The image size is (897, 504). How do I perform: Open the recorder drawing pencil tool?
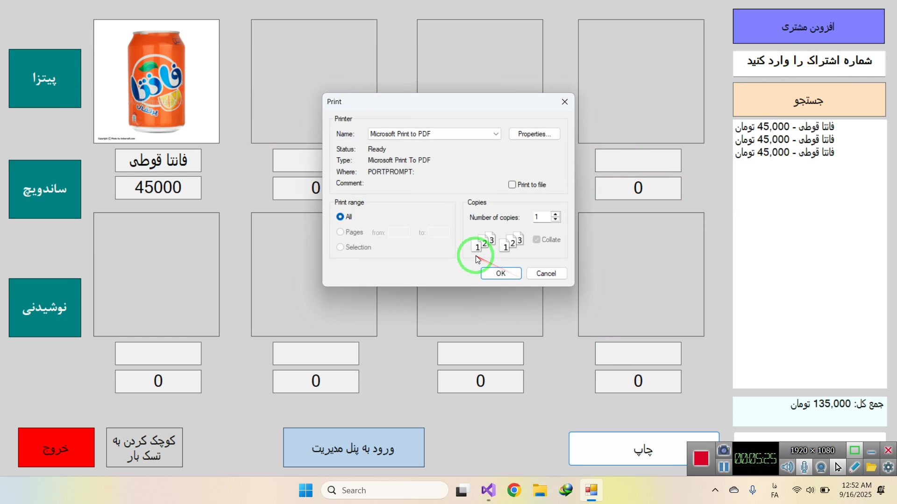(854, 467)
